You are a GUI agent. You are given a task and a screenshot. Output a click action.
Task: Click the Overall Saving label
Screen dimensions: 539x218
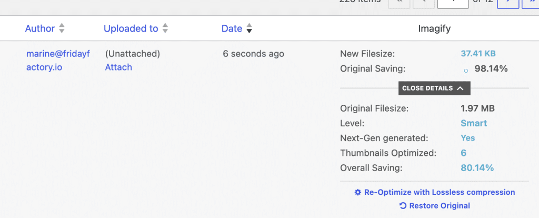(371, 168)
